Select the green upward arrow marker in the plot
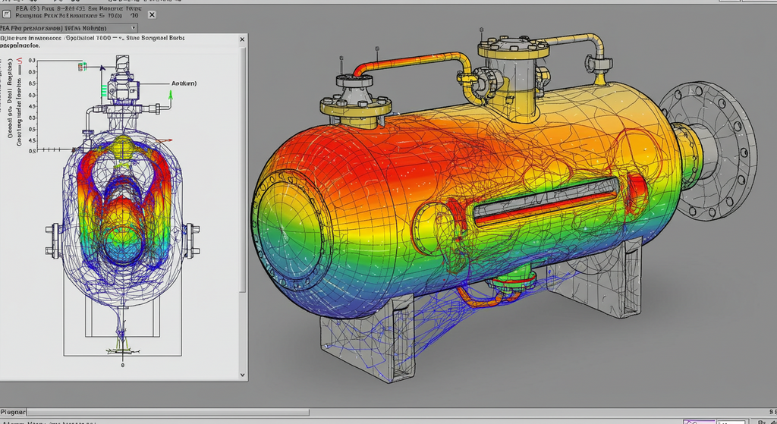This screenshot has width=777, height=424. pyautogui.click(x=171, y=95)
